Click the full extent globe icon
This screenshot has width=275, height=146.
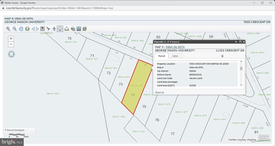tap(27, 29)
